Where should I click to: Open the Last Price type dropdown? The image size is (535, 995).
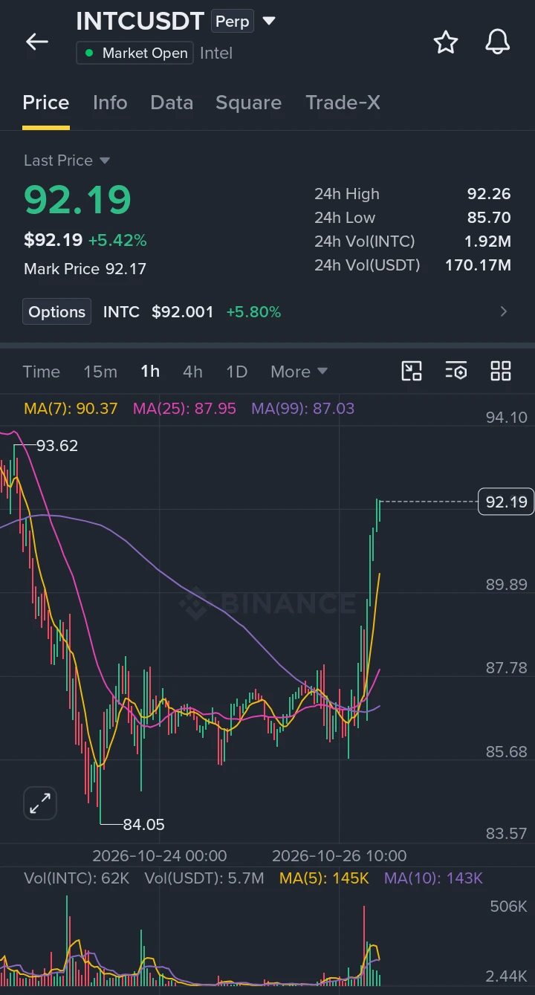click(105, 161)
